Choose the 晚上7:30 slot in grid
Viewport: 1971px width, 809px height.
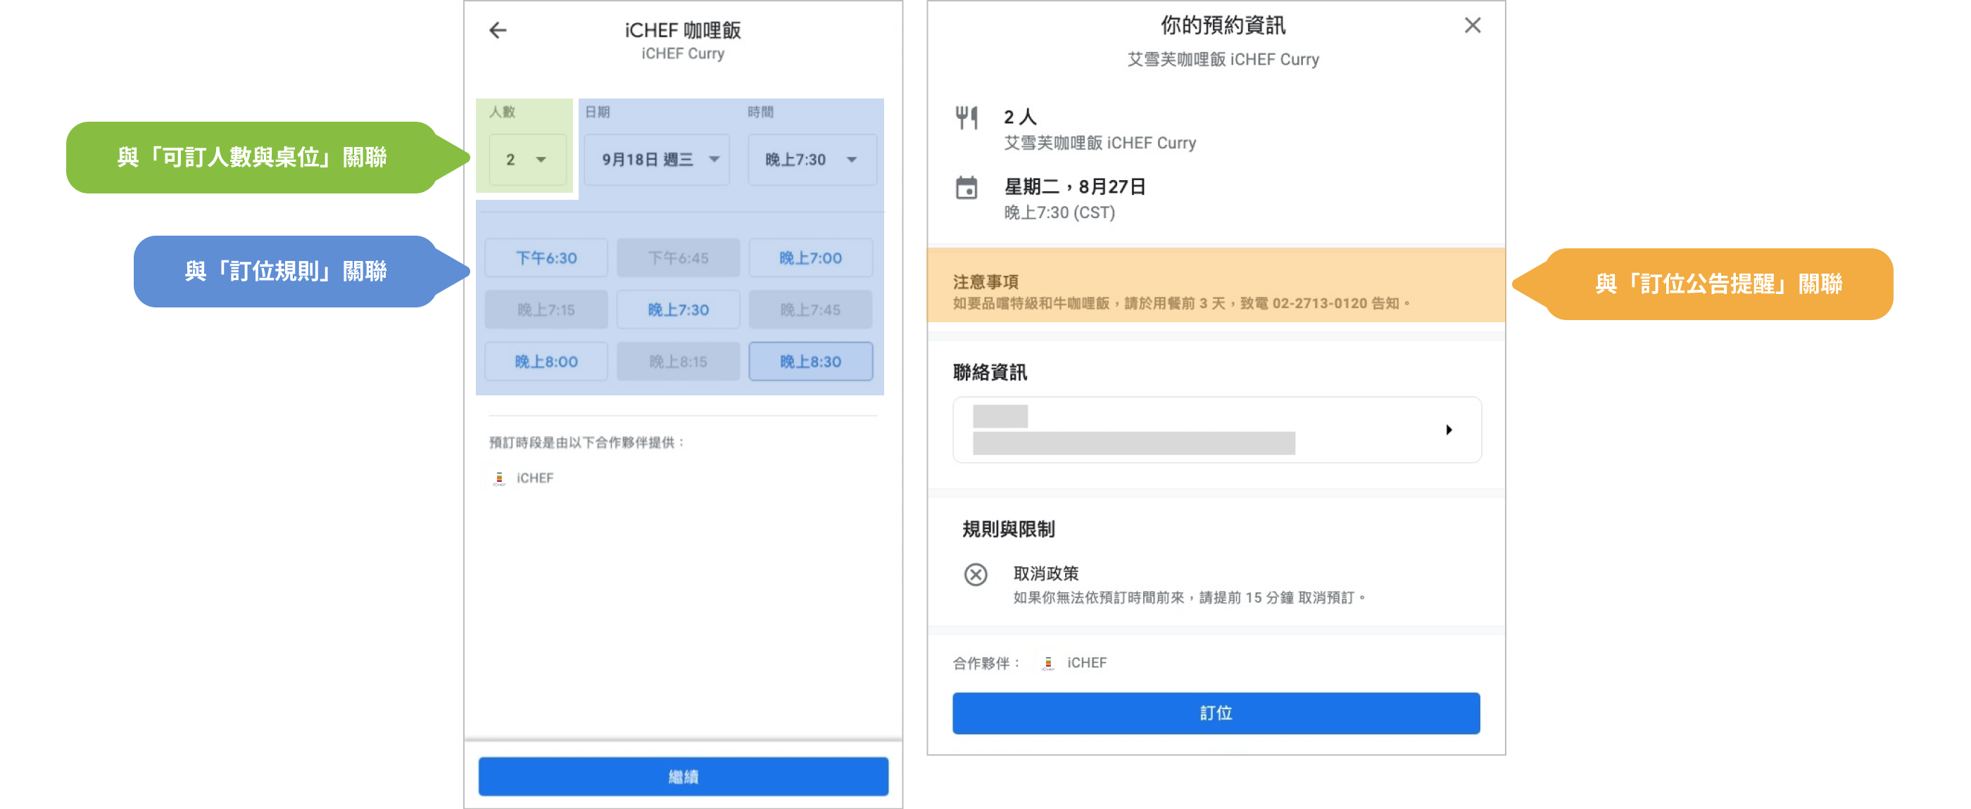678,310
